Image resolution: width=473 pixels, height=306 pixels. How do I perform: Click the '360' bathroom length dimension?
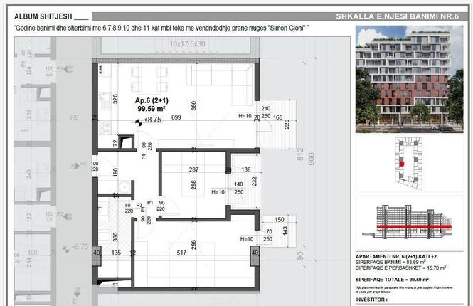point(115,237)
